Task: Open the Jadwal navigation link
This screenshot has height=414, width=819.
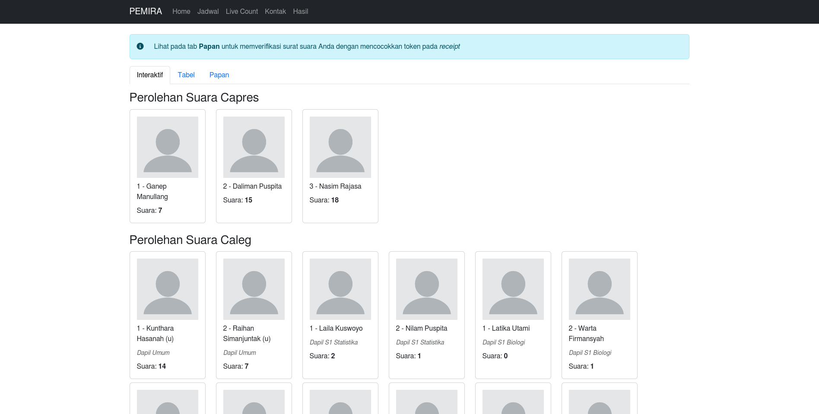Action: pyautogui.click(x=208, y=12)
